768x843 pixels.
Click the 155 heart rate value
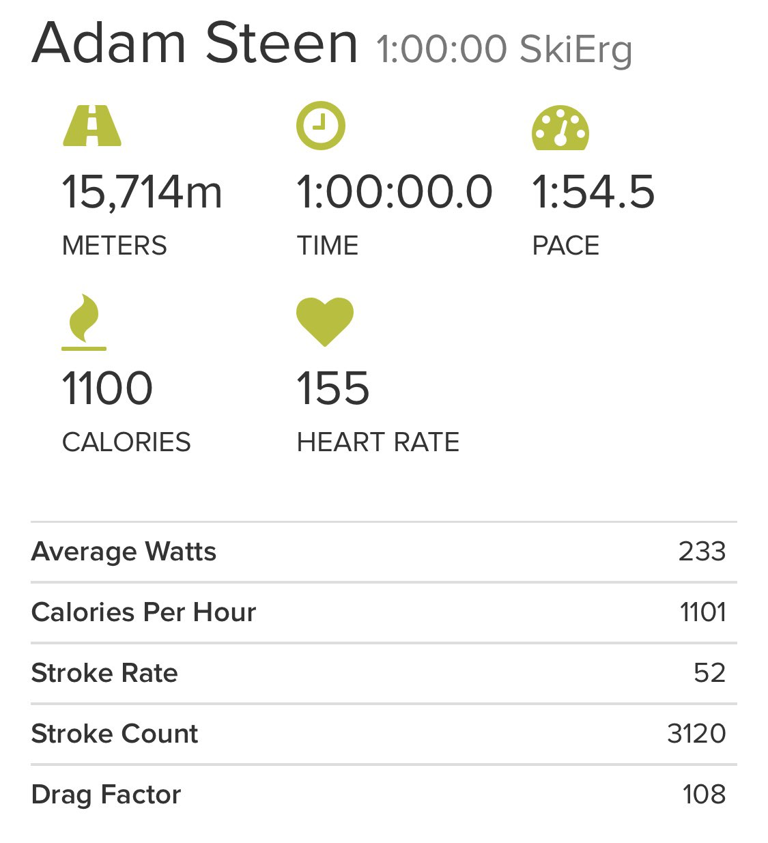tap(333, 388)
